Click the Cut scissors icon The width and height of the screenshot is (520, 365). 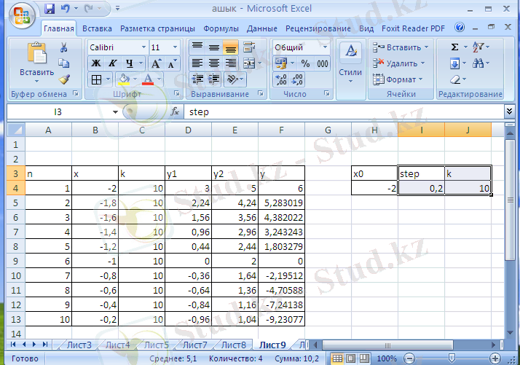click(x=63, y=47)
